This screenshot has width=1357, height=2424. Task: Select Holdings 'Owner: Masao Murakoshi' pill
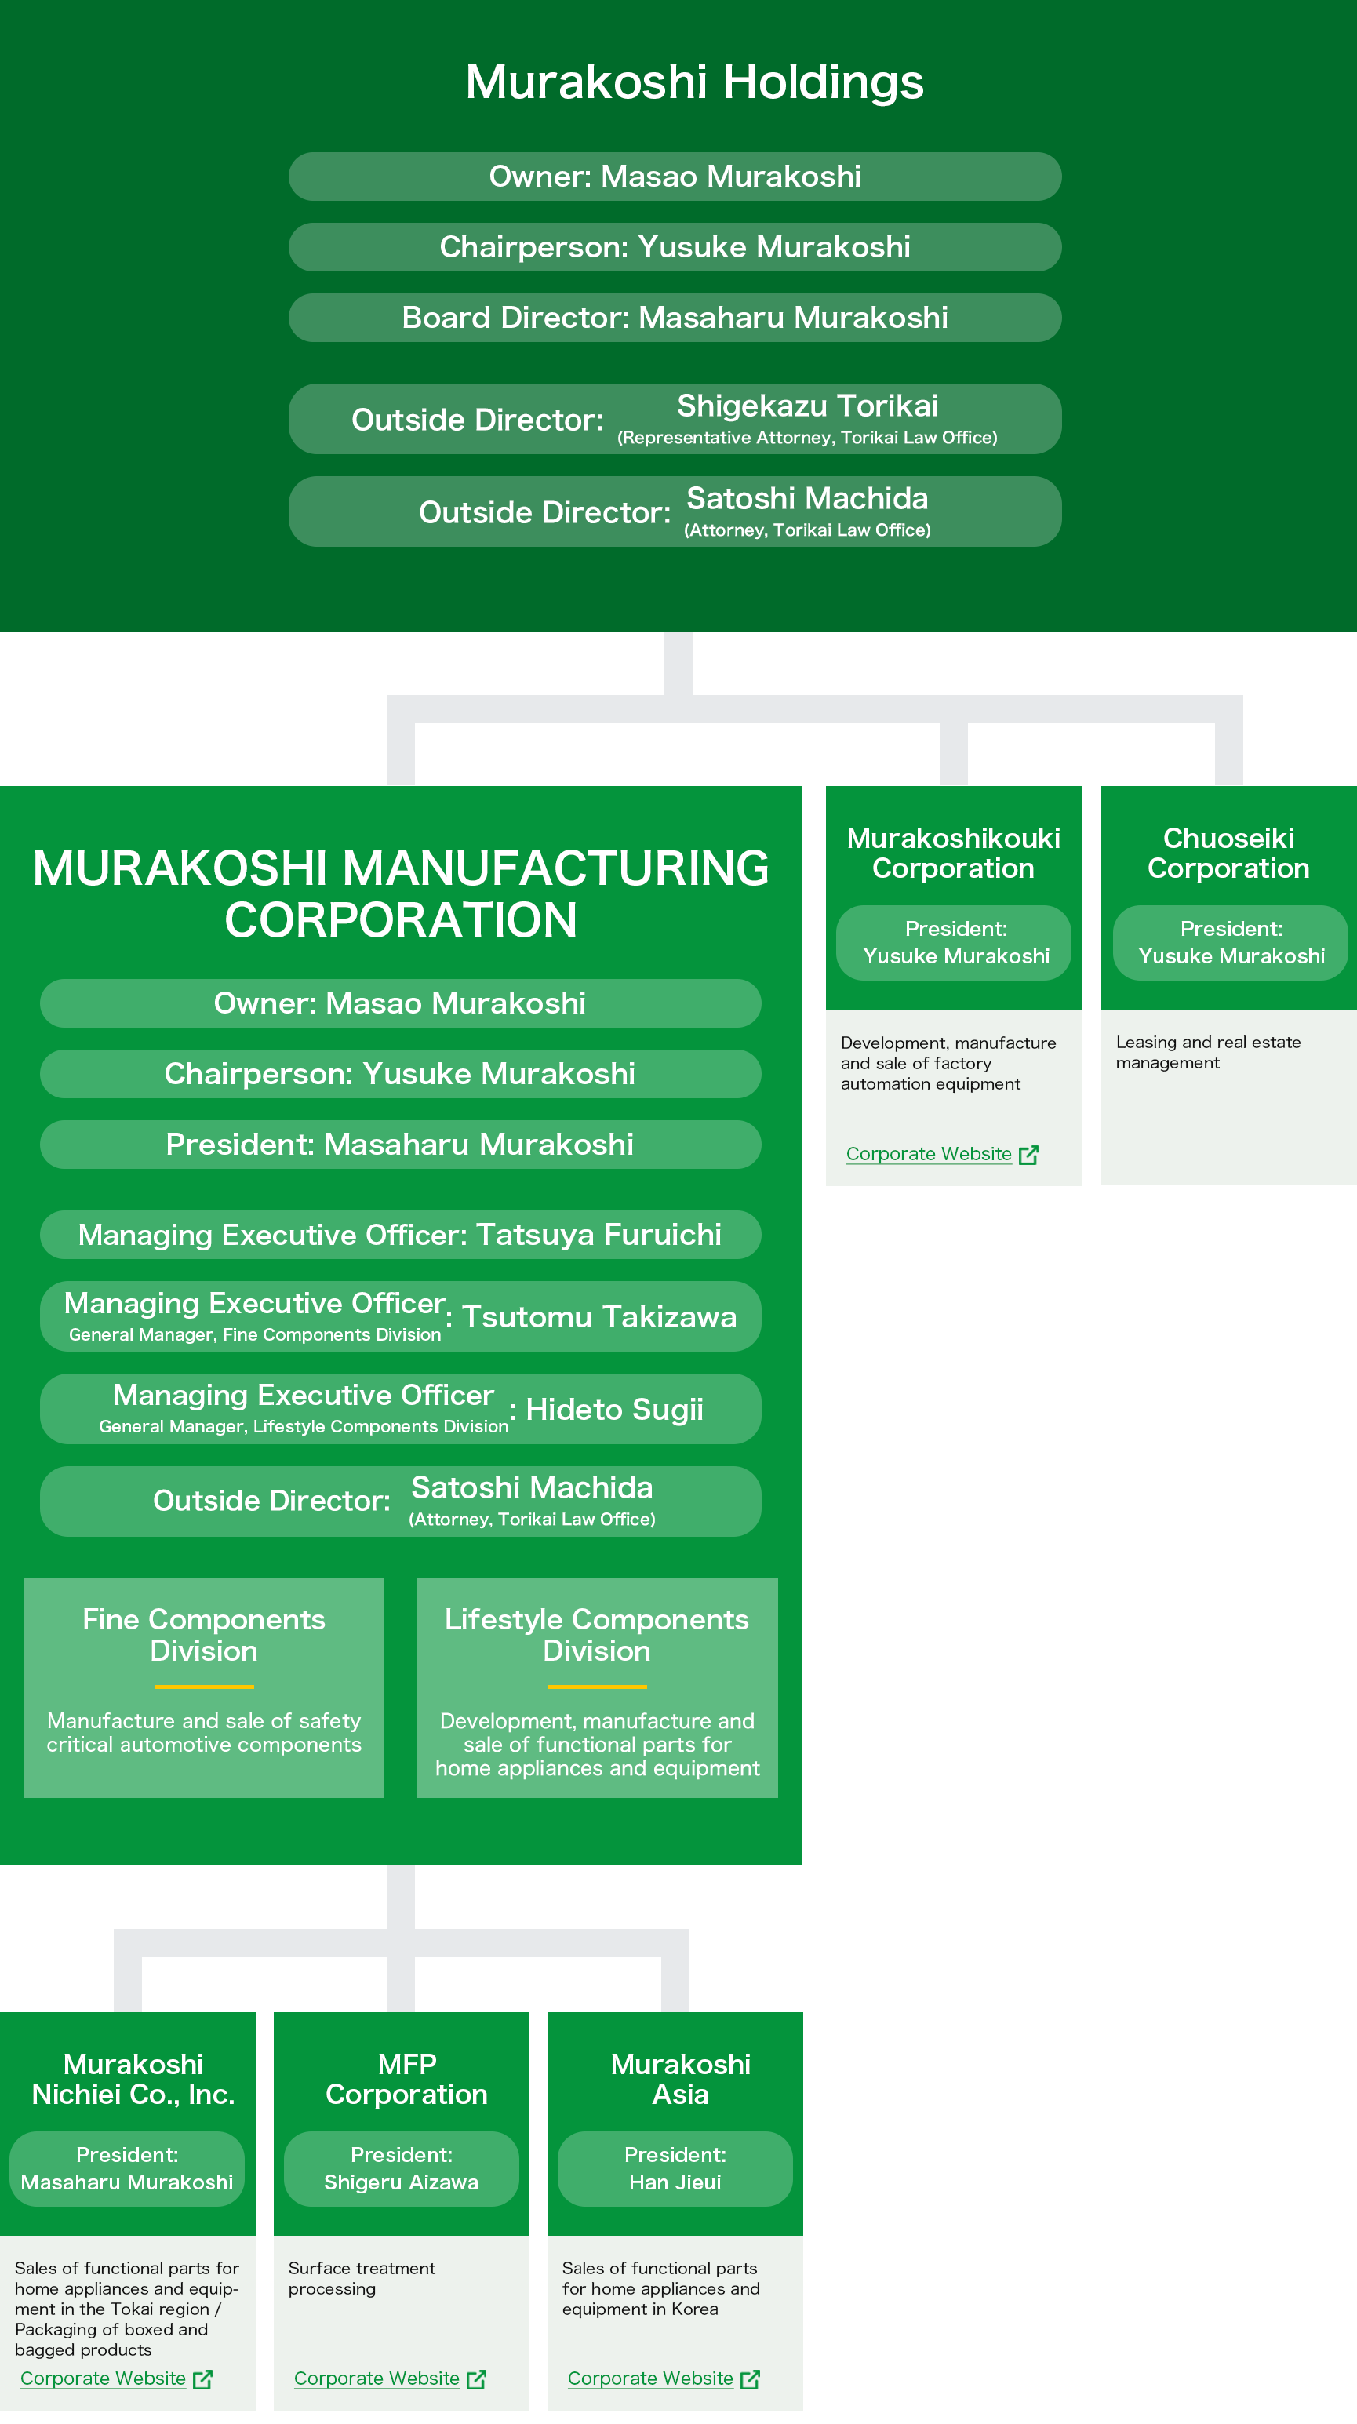click(x=675, y=176)
